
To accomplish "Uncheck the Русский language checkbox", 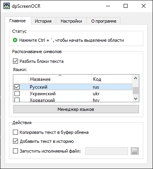I will click(17, 87).
